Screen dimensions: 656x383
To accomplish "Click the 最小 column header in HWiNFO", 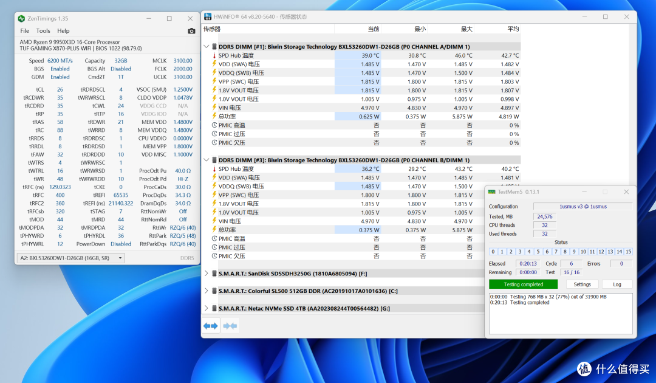I will coord(420,29).
